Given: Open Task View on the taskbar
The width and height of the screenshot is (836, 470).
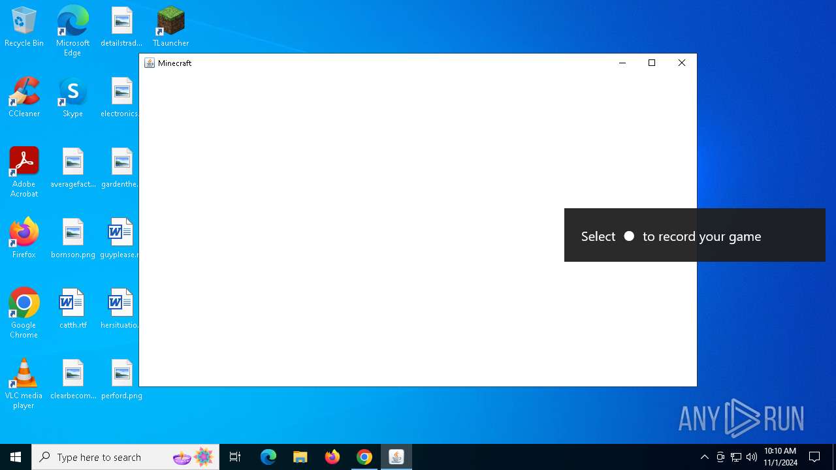Looking at the screenshot, I should 235,457.
